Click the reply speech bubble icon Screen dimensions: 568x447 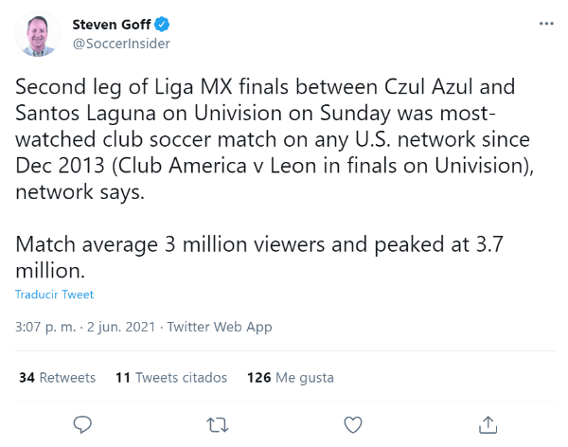tap(82, 423)
